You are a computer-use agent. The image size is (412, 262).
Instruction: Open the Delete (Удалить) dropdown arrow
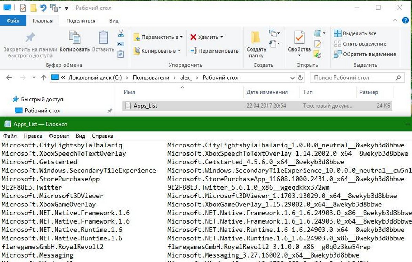pos(222,37)
